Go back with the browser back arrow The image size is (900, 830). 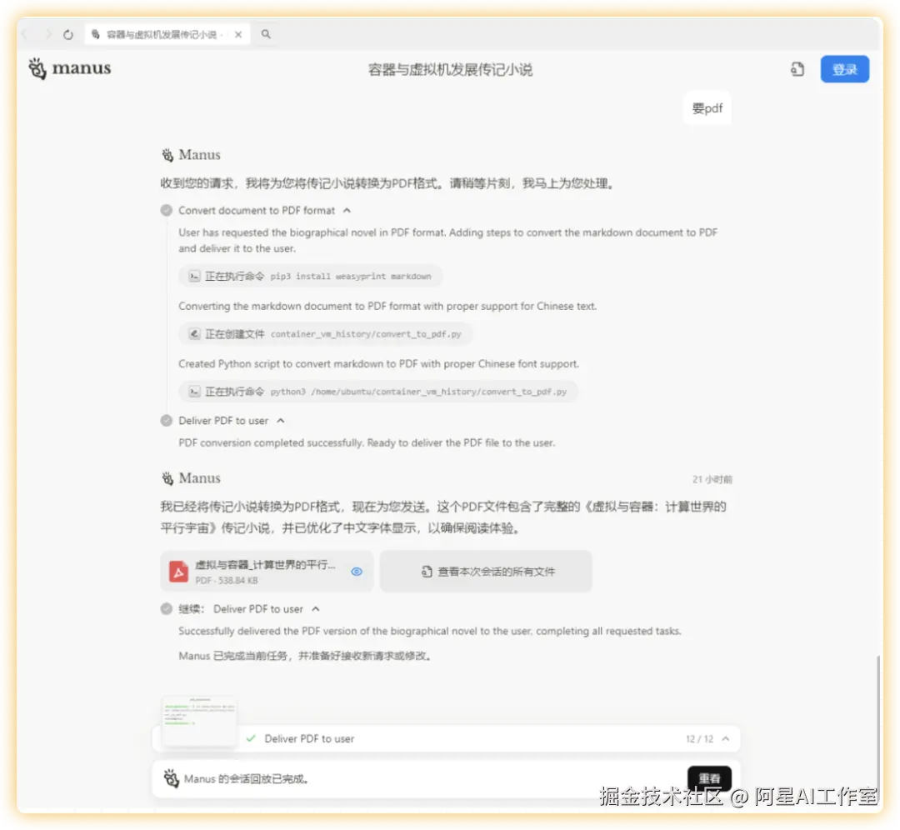click(x=24, y=34)
